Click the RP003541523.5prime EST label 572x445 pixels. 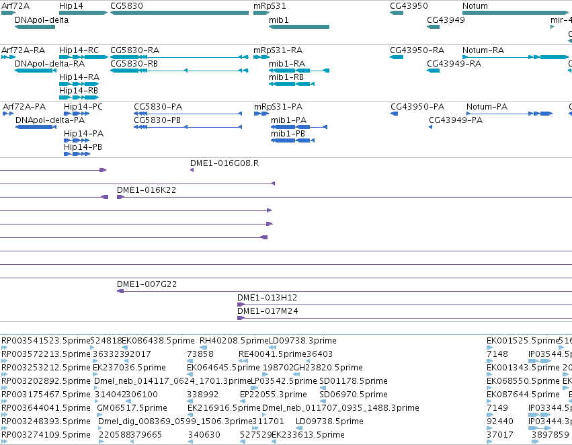click(46, 341)
